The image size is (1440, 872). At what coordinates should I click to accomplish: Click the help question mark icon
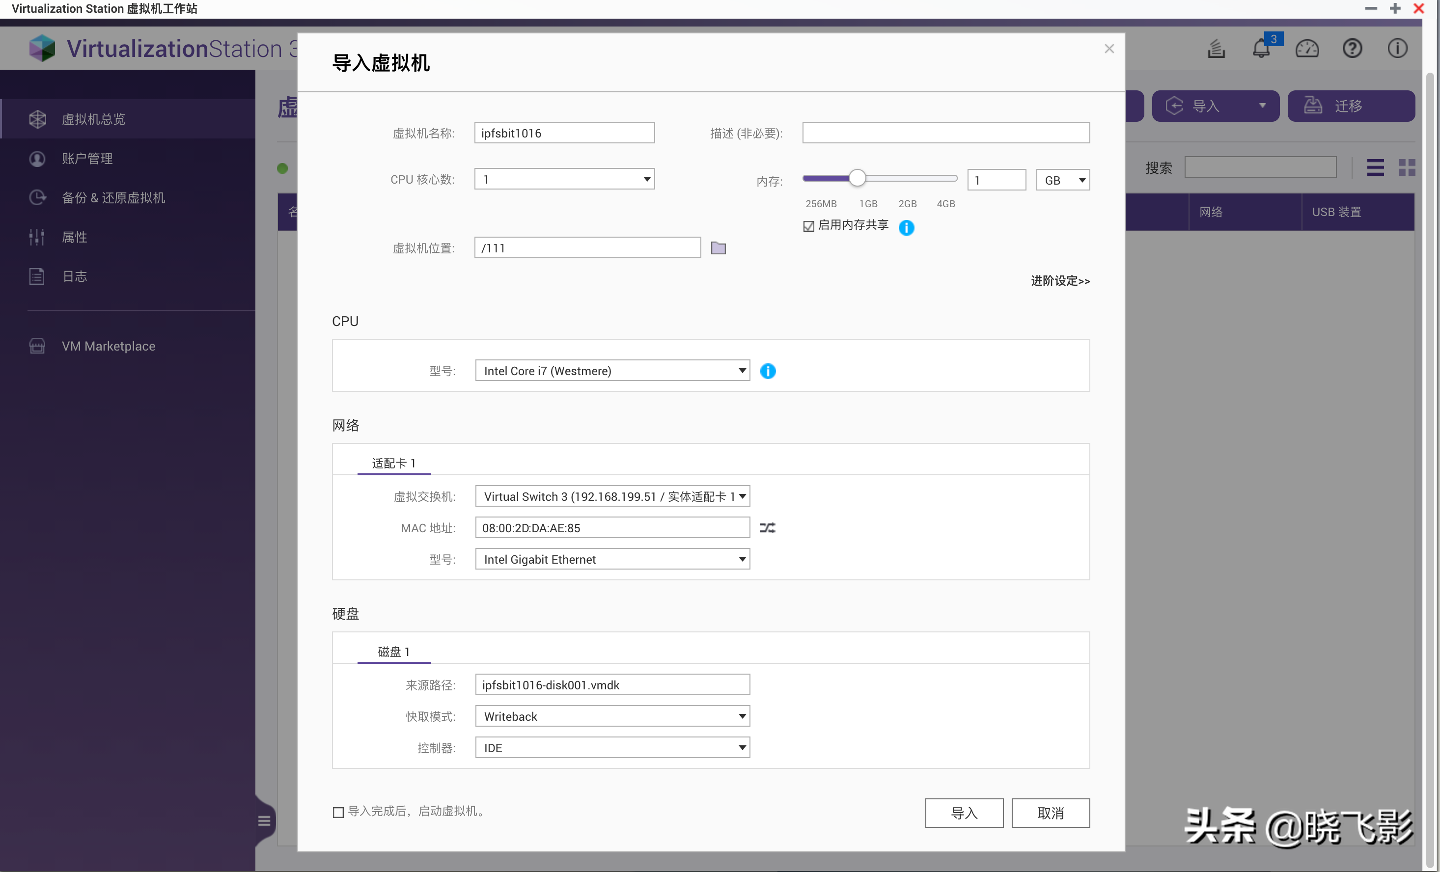[x=1352, y=49]
